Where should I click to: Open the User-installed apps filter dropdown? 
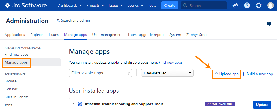point(167,73)
